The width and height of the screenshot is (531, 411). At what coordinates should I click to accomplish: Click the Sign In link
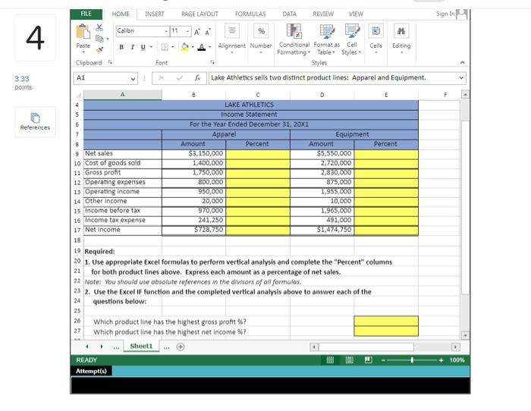[x=445, y=14]
